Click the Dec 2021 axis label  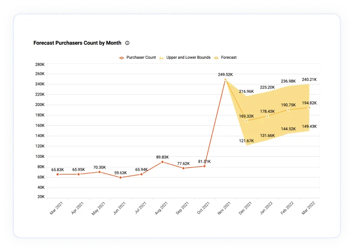click(x=245, y=208)
